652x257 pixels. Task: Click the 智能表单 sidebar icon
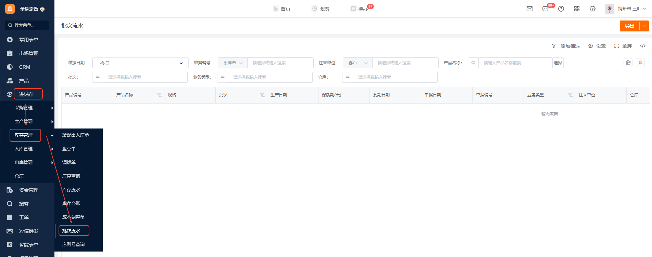click(x=10, y=245)
